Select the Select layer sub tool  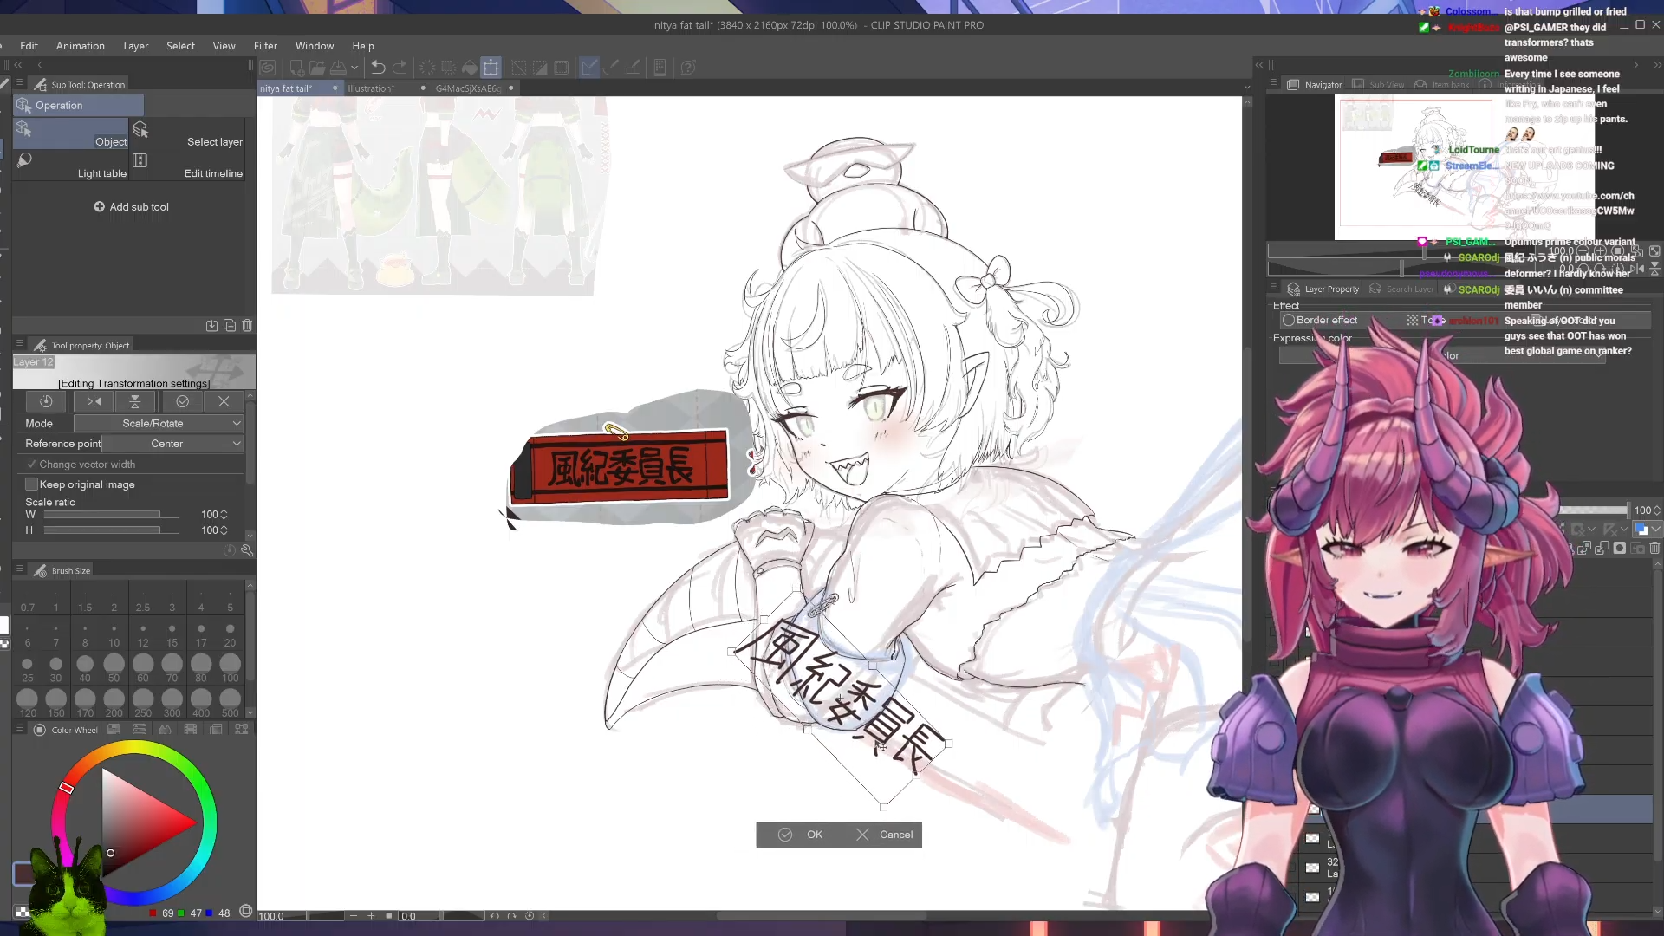[x=191, y=134]
